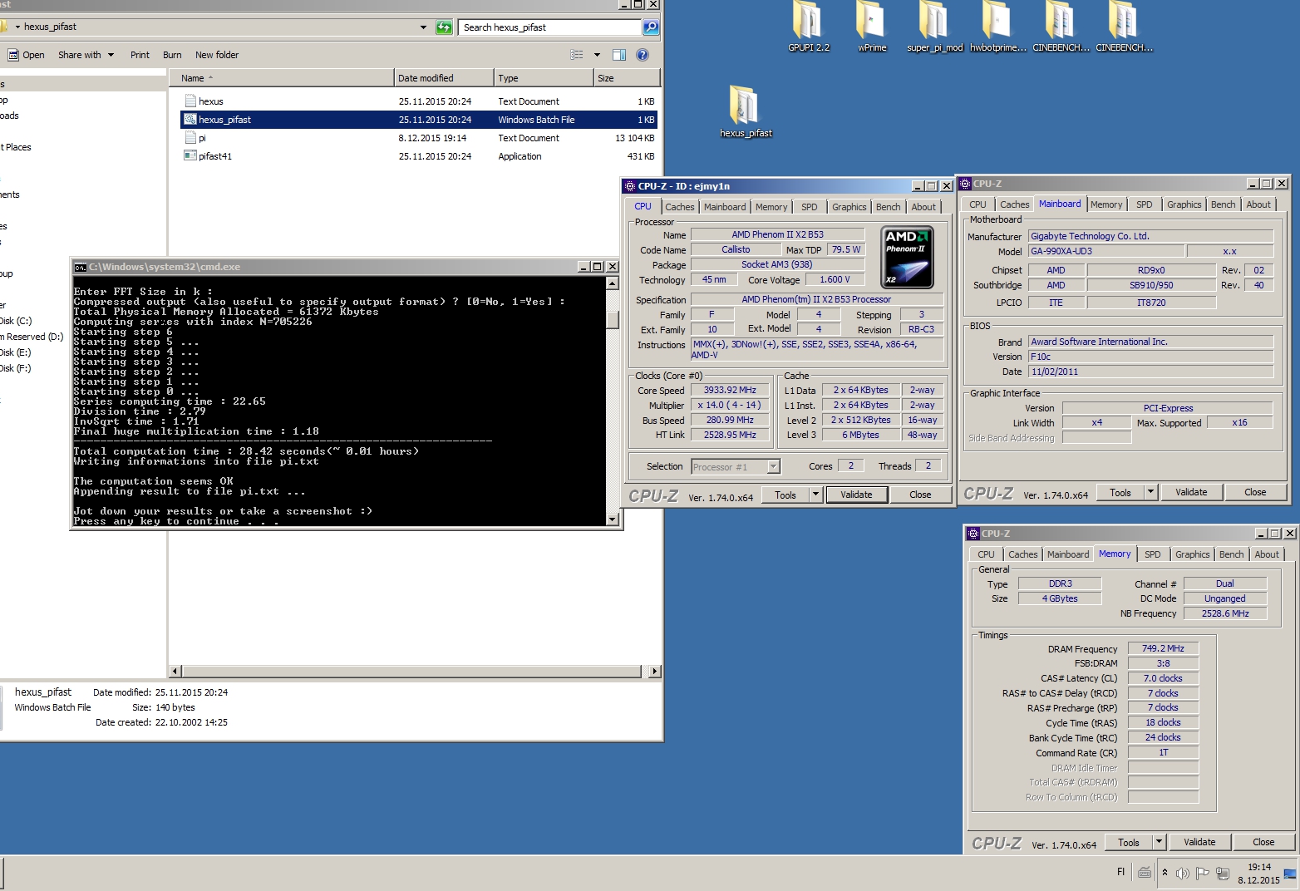Open the About tab in Memory CPU-Z window

tap(1266, 554)
